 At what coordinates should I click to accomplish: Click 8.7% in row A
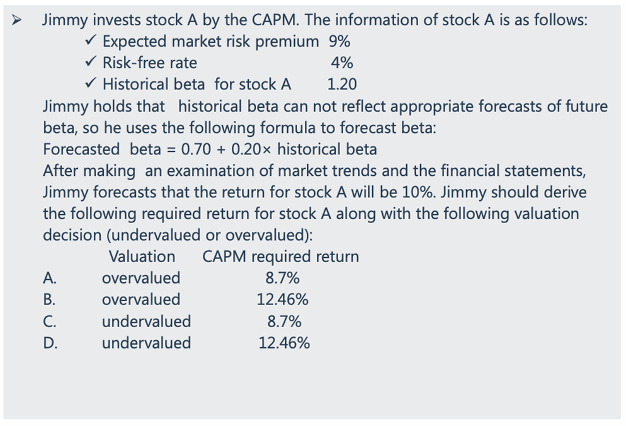(x=283, y=278)
